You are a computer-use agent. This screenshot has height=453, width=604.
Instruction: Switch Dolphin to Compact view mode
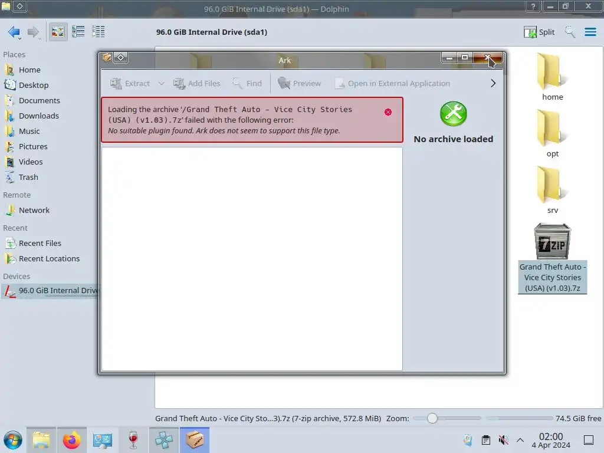click(78, 32)
